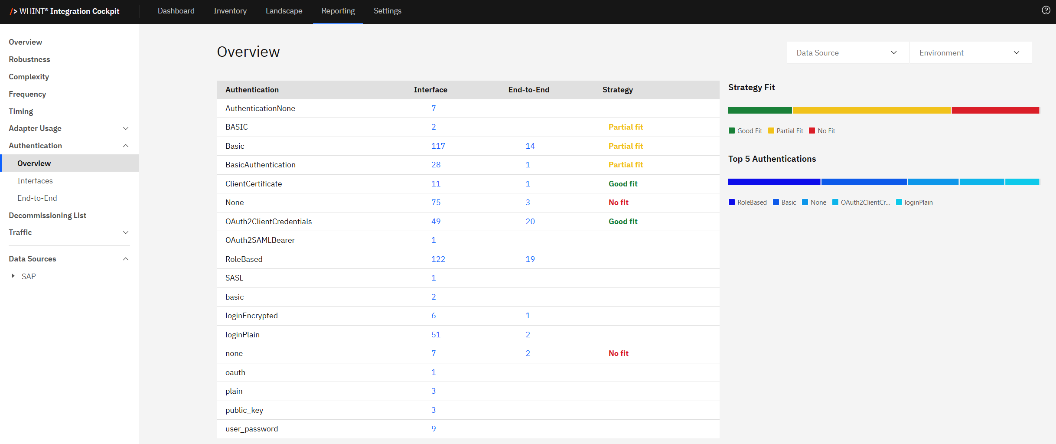Toggle the loginPlain legend item
This screenshot has height=444, width=1056.
pos(914,202)
